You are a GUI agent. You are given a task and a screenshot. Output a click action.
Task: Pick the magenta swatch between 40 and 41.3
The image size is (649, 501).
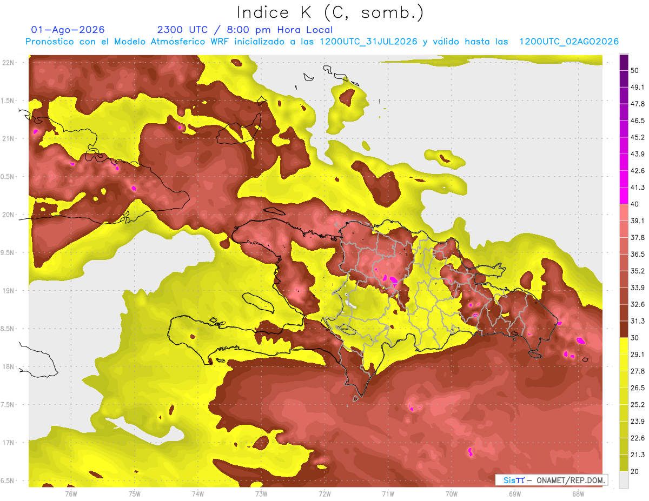(624, 196)
